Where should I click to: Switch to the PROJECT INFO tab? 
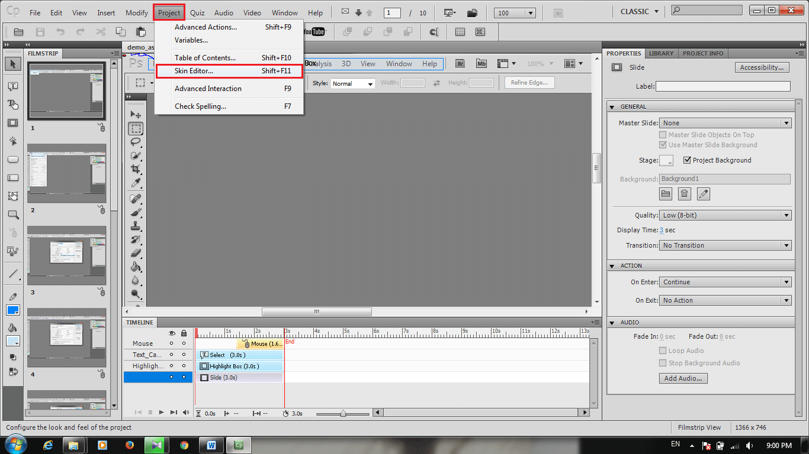(703, 53)
